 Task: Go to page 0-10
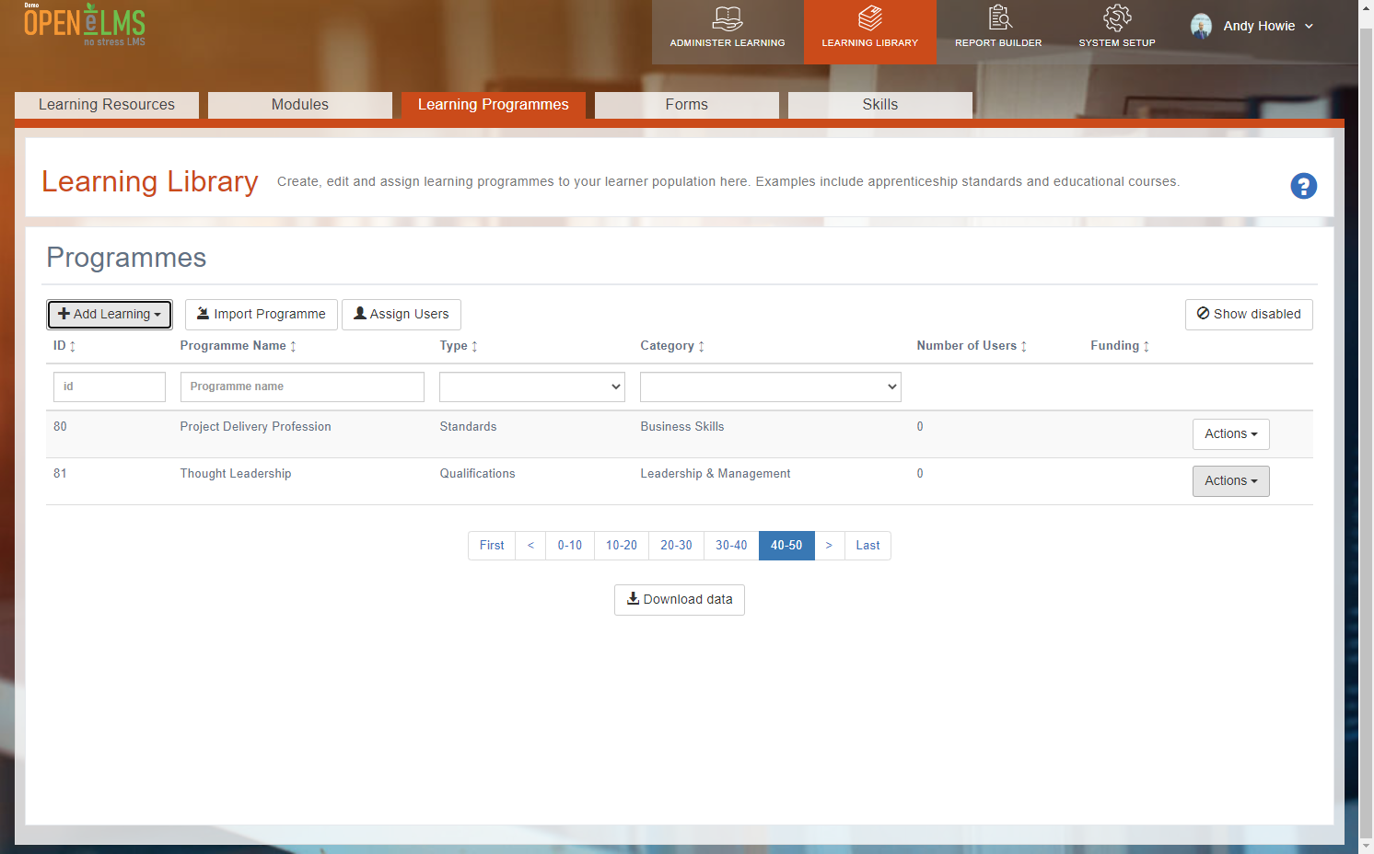570,546
